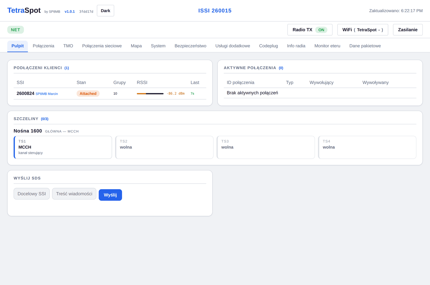The image size is (430, 285).
Task: Click the ISSI 260015 heading
Action: 215,10
